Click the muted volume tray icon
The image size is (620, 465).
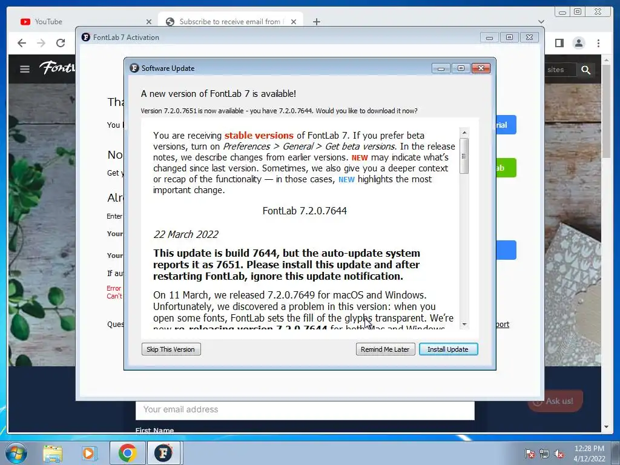559,453
